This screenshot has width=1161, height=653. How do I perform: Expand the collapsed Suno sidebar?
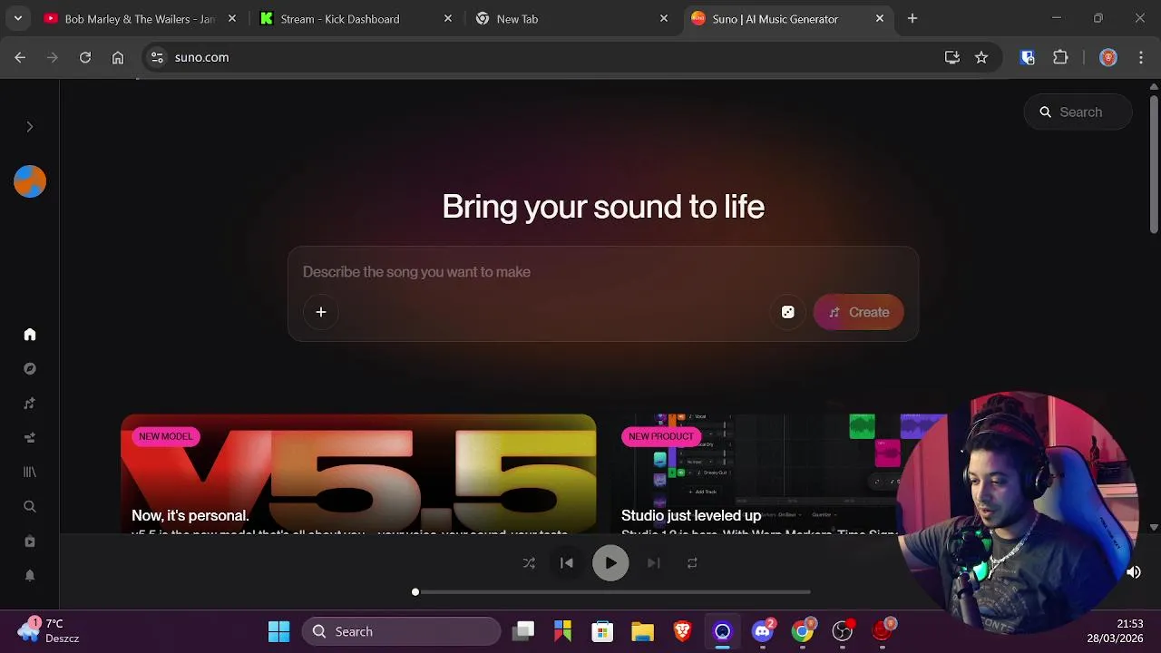coord(30,127)
